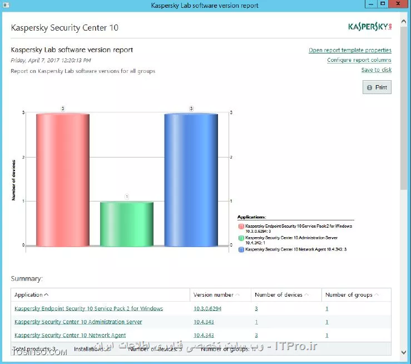
Task: Click scrollbar down arrow
Action: click(x=404, y=352)
